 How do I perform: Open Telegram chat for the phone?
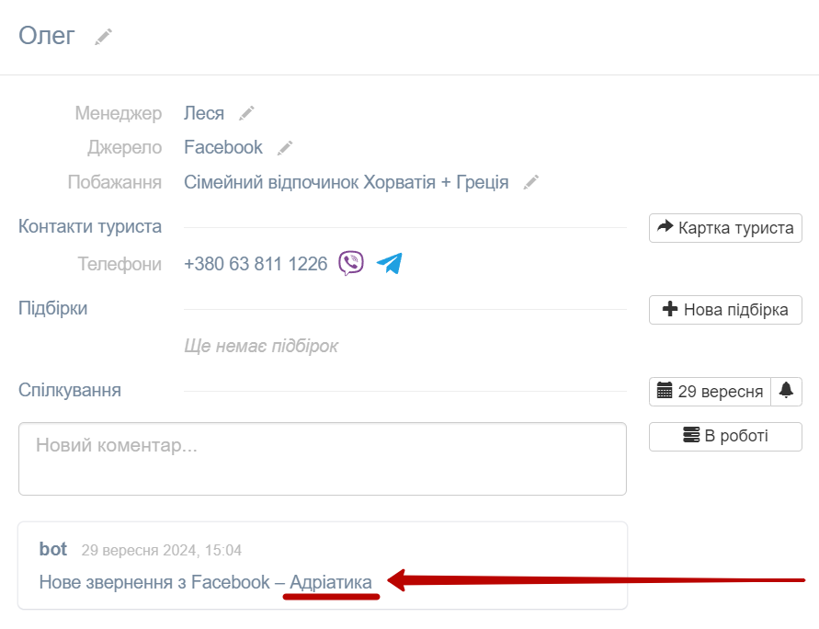390,263
